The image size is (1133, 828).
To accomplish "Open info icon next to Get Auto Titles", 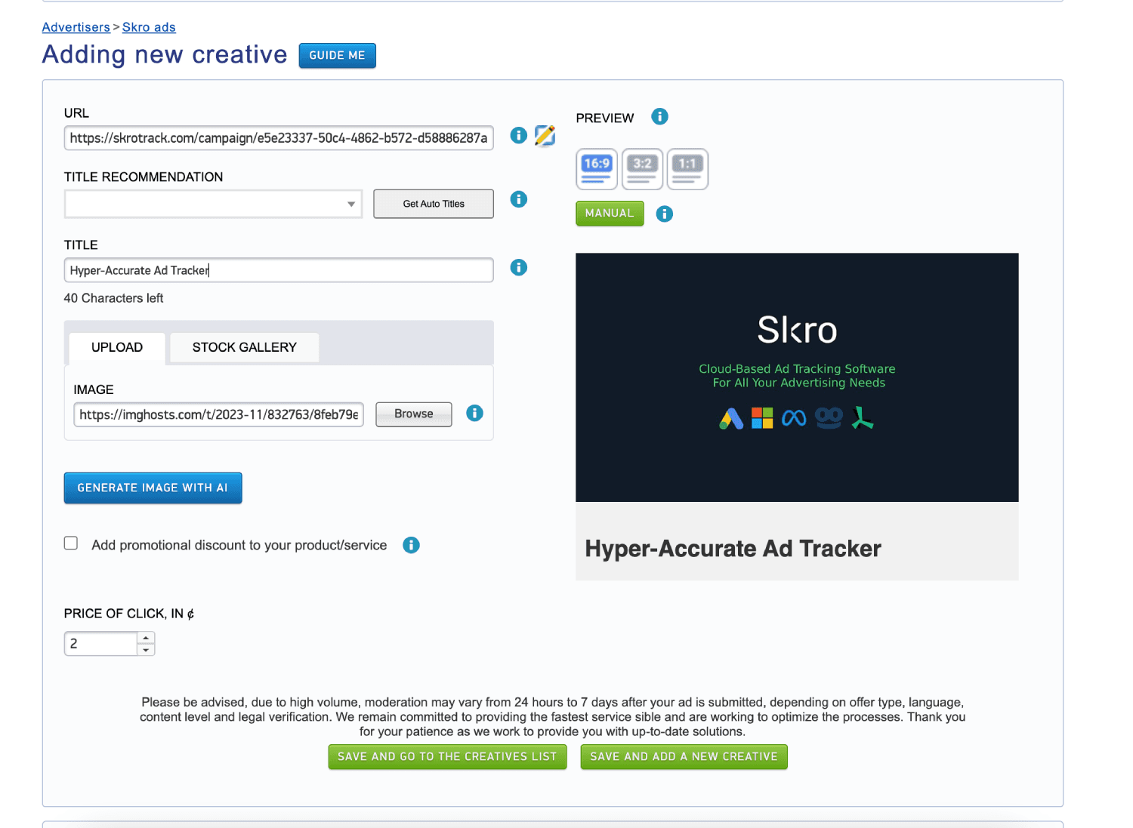I will pyautogui.click(x=518, y=199).
